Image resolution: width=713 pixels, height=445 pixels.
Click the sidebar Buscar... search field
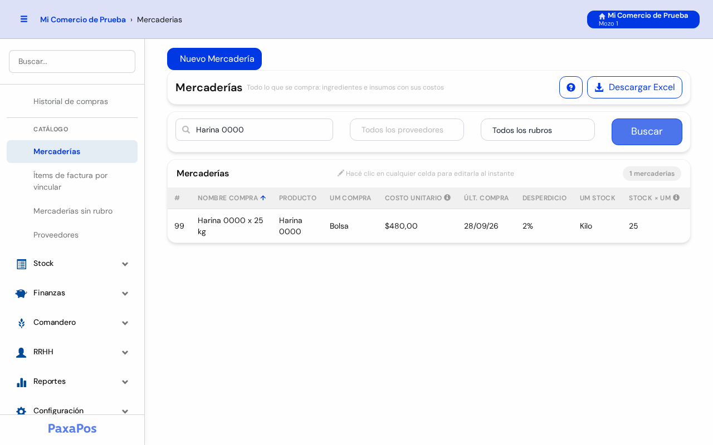[x=72, y=61]
